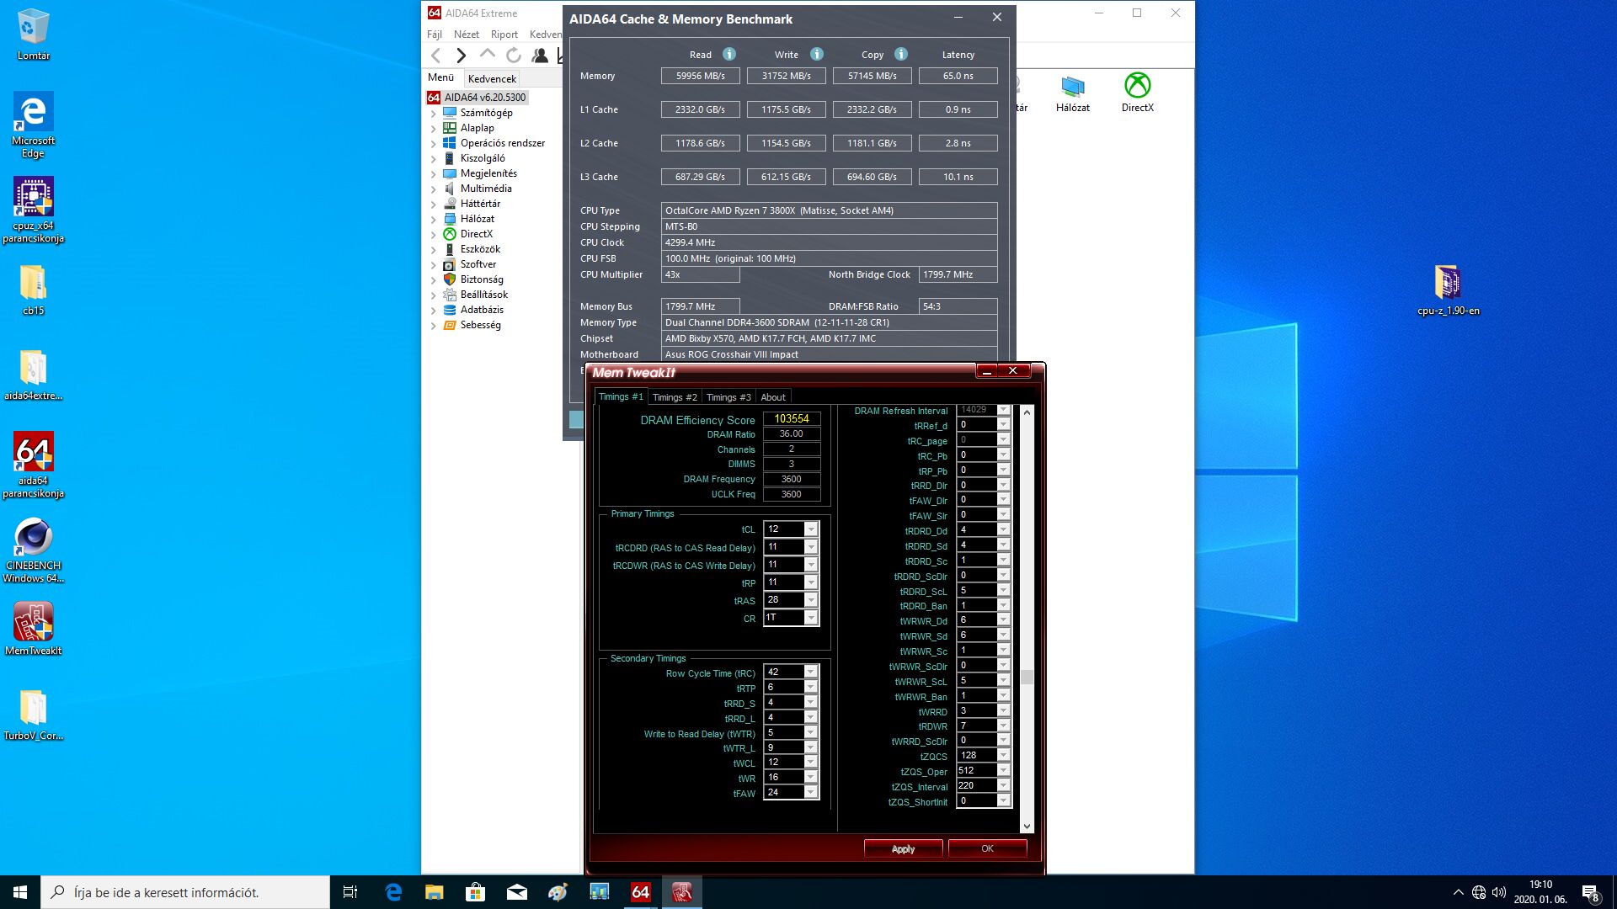
Task: Click AIDA64 forward navigation arrow
Action: point(461,56)
